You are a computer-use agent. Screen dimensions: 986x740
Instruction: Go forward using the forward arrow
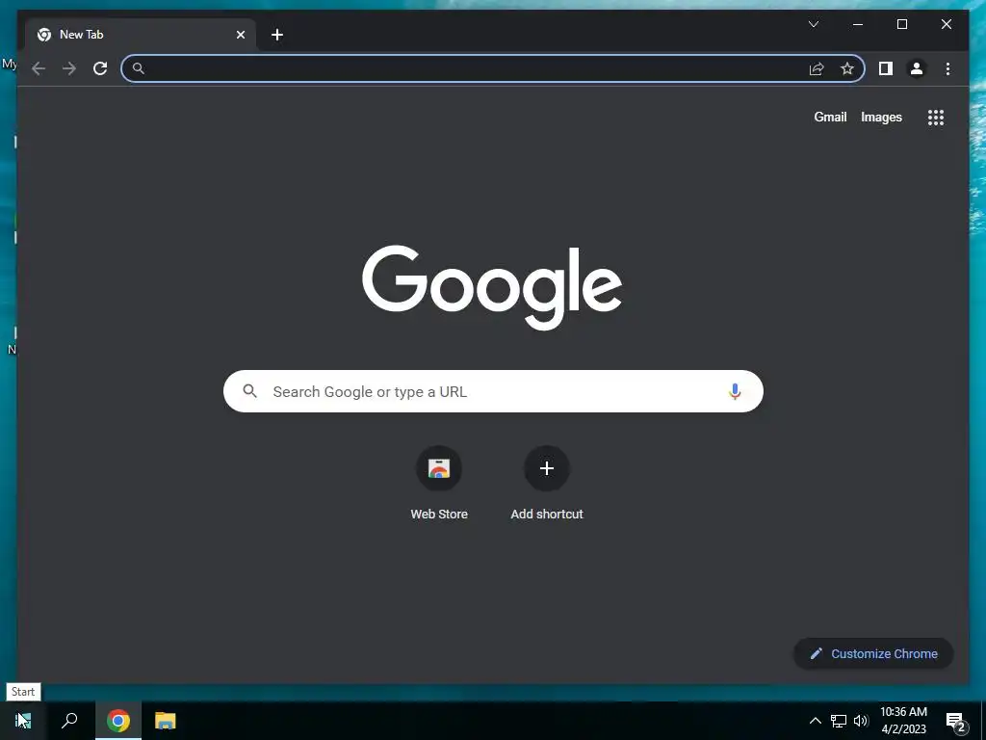(x=69, y=68)
